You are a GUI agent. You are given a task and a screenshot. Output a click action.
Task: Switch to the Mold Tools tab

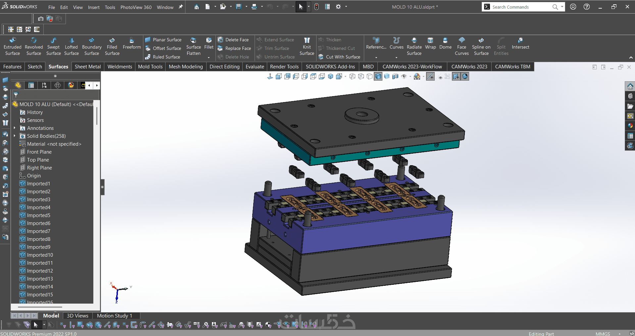click(150, 67)
